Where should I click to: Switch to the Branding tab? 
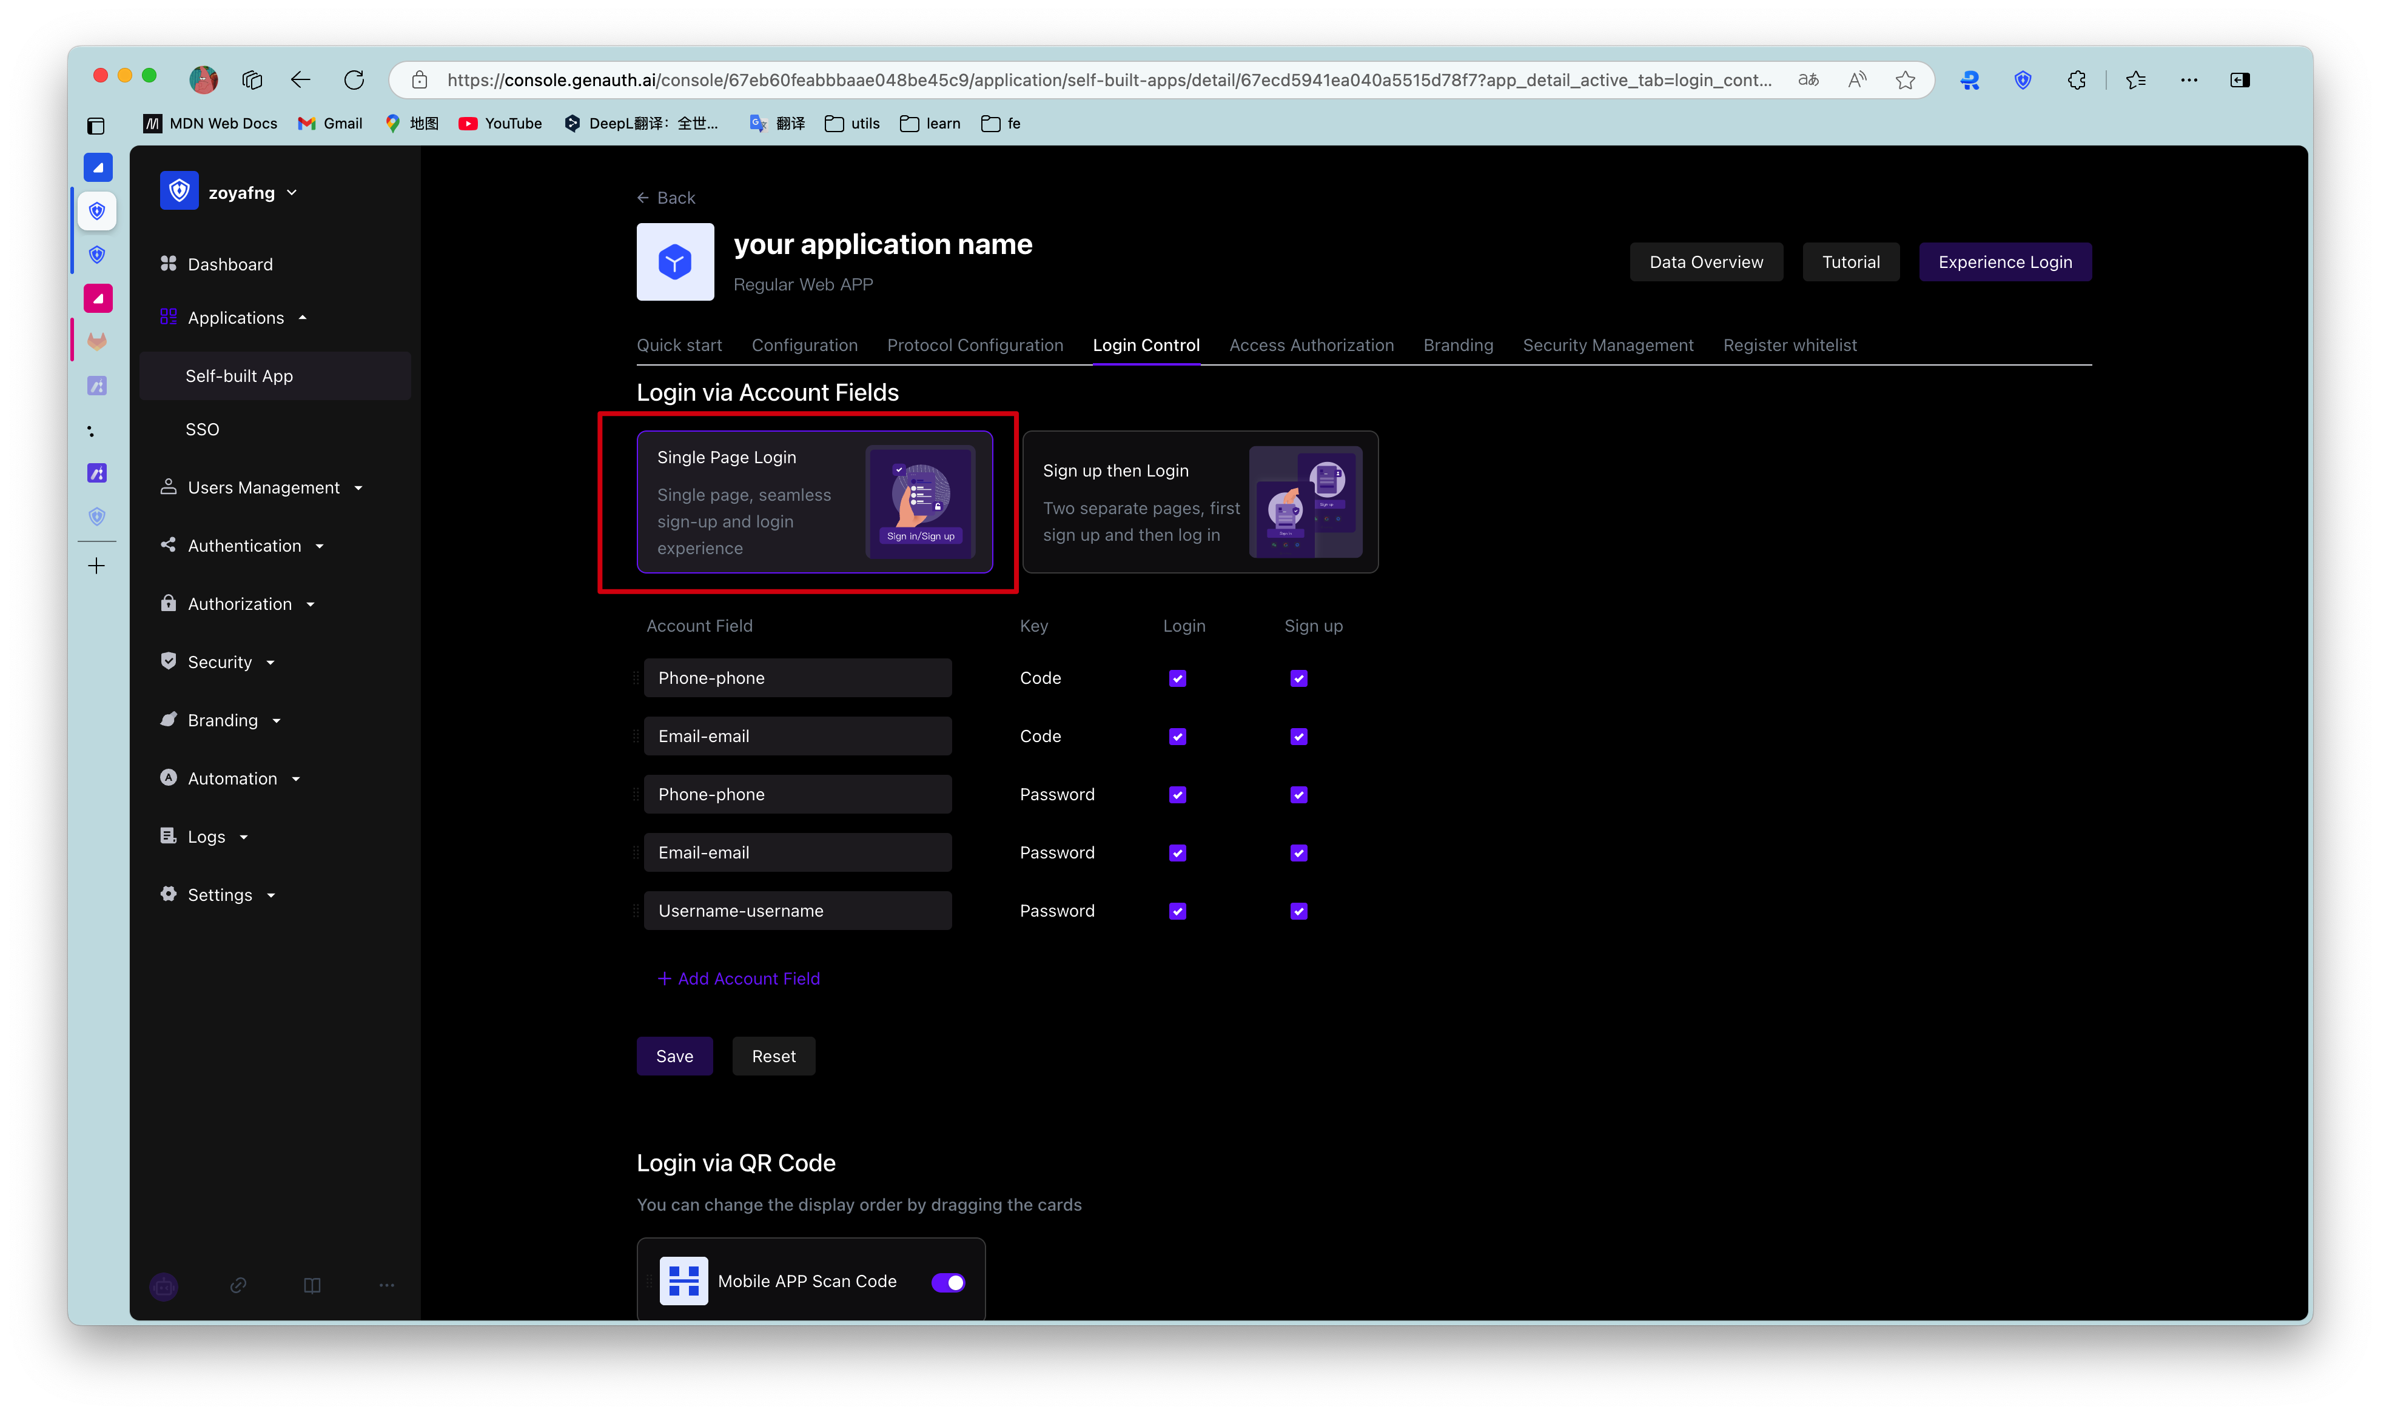pyautogui.click(x=1458, y=345)
